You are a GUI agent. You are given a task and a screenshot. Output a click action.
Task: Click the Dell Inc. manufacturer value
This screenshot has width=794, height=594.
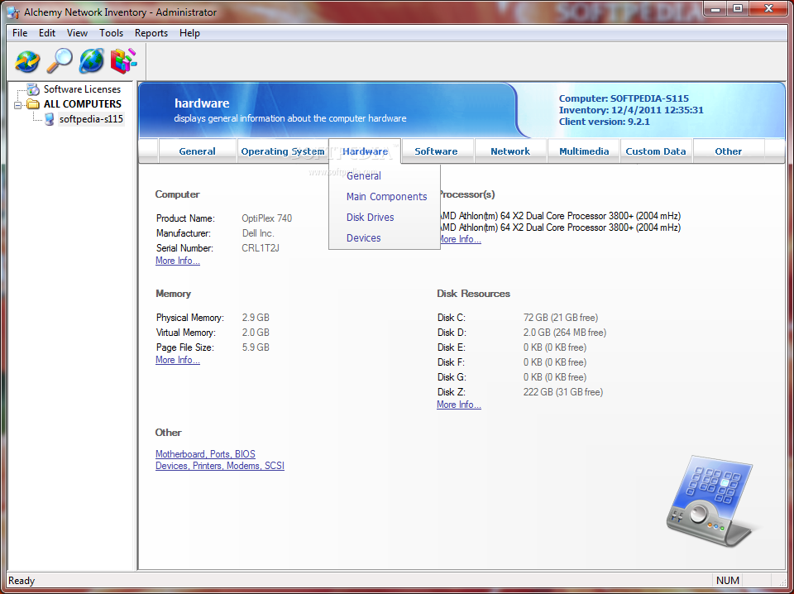[x=258, y=233]
